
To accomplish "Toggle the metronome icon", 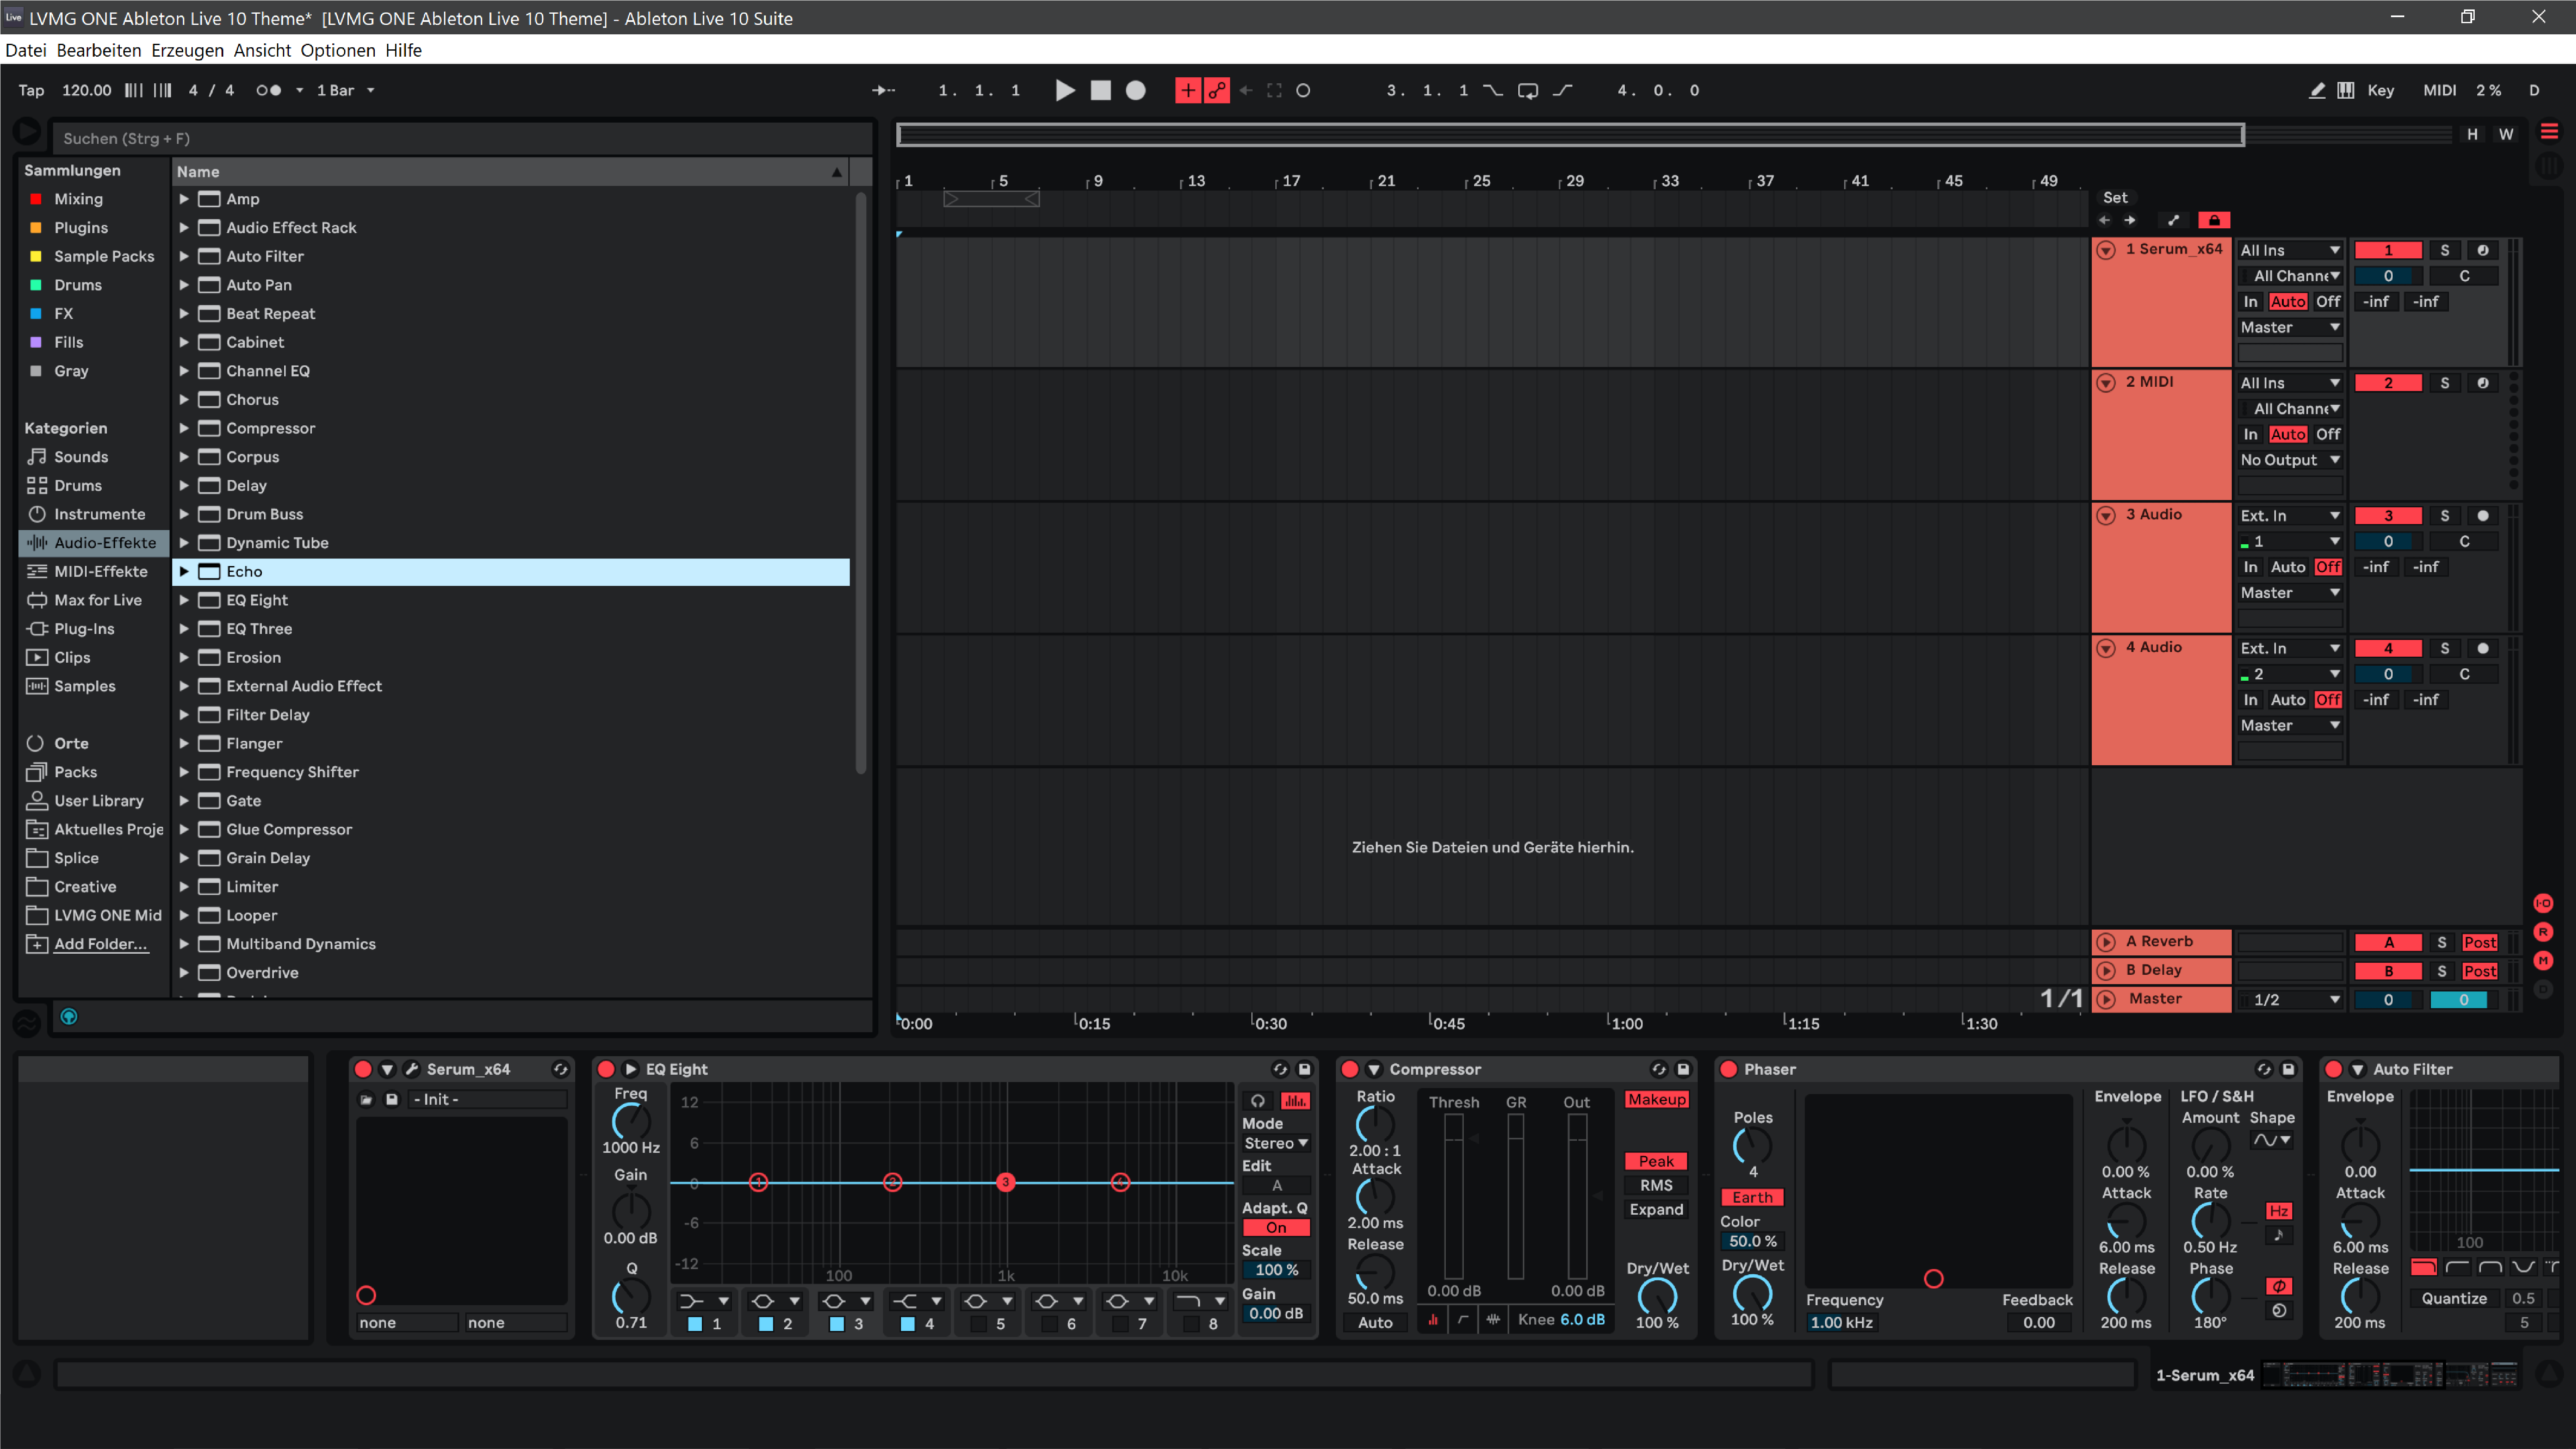I will point(268,90).
